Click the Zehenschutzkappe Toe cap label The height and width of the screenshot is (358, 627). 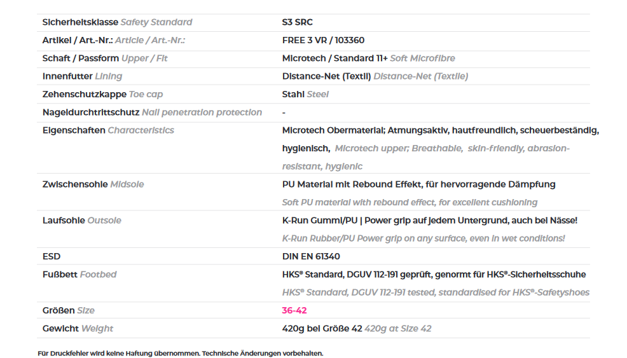103,94
